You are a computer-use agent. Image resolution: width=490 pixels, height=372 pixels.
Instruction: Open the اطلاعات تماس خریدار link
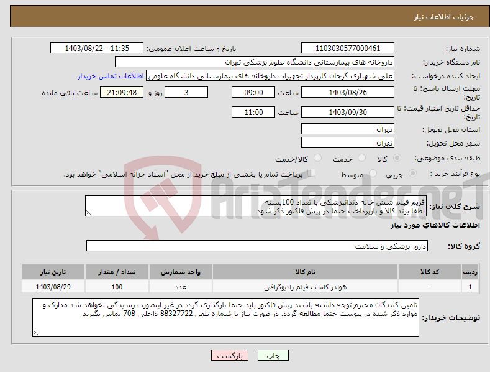click(111, 76)
